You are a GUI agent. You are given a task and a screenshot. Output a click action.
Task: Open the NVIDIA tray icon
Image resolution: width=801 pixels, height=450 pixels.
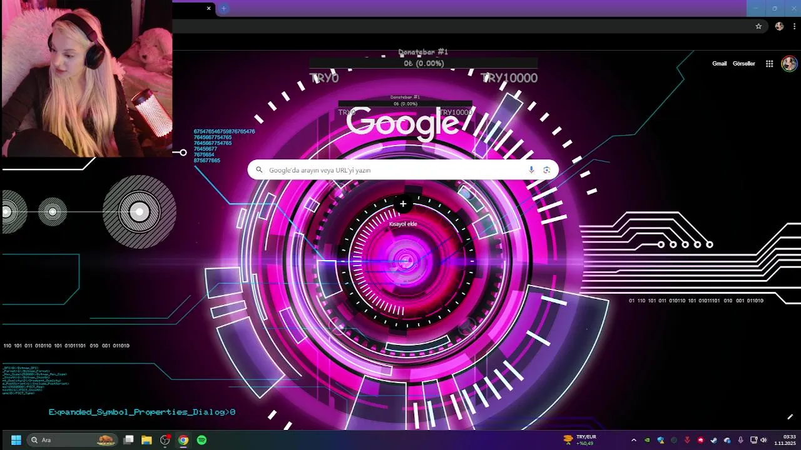coord(647,440)
